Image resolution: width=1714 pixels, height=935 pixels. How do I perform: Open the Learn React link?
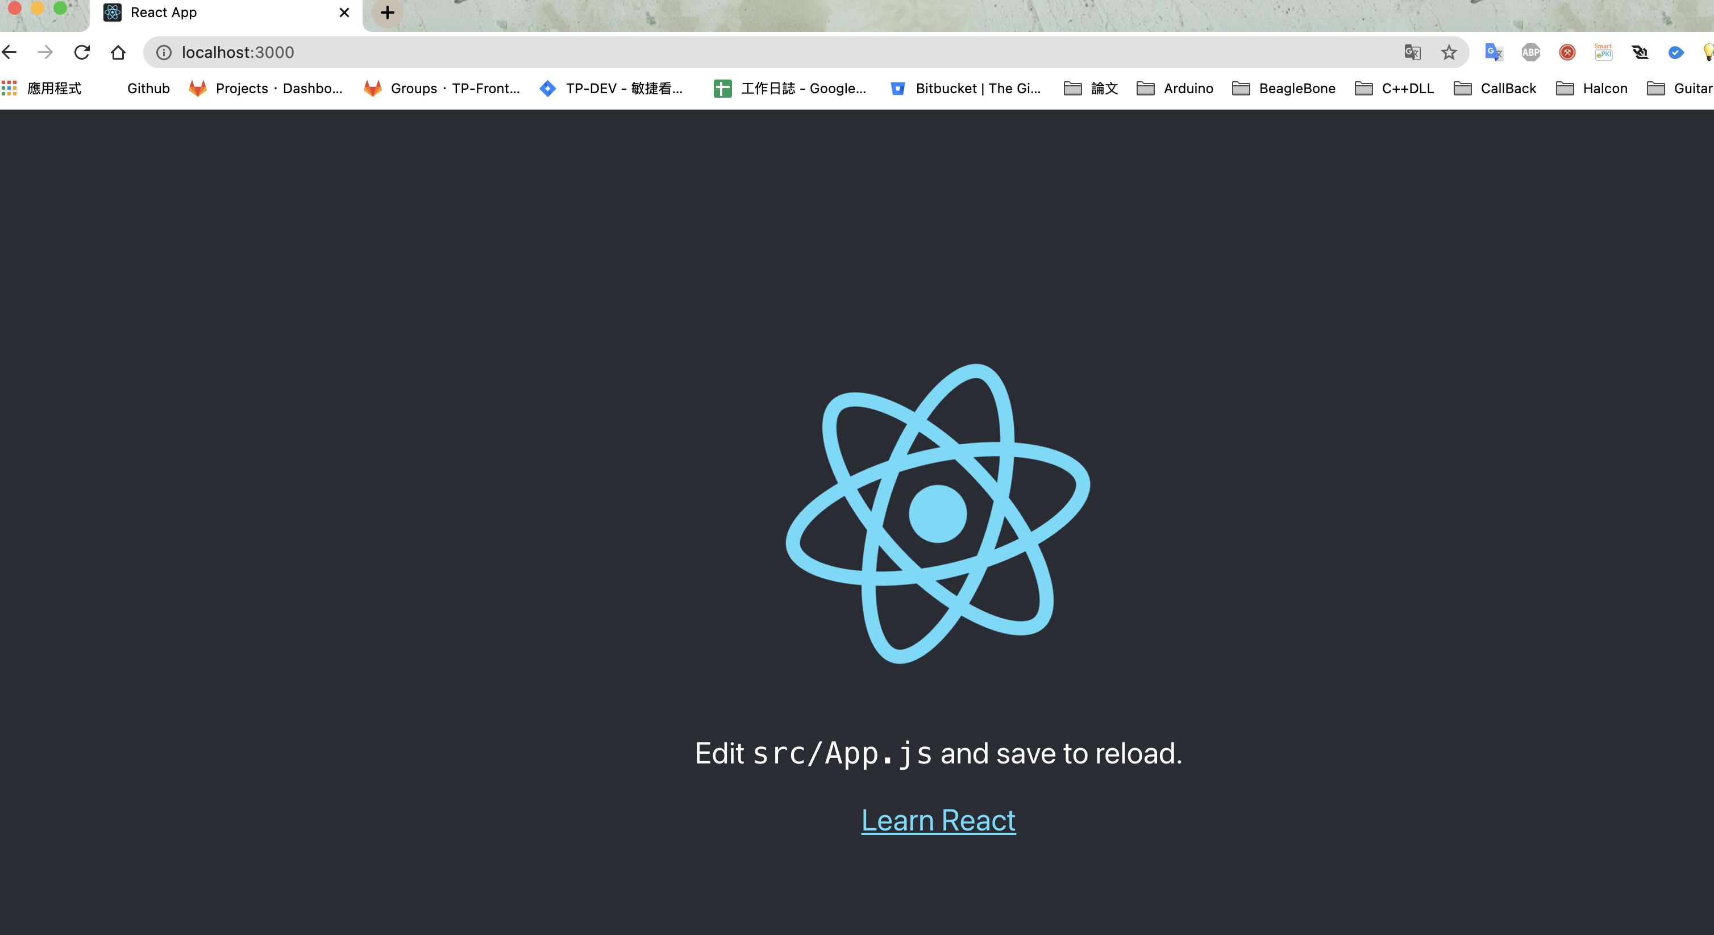click(939, 820)
